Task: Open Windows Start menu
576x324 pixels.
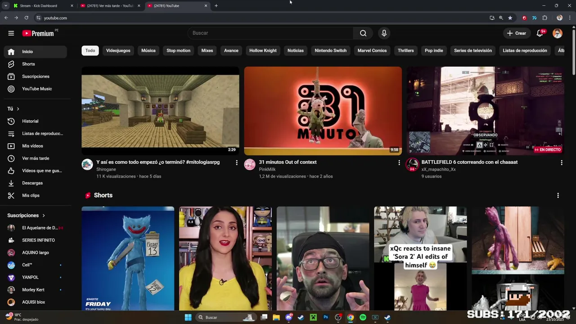Action: pyautogui.click(x=188, y=317)
